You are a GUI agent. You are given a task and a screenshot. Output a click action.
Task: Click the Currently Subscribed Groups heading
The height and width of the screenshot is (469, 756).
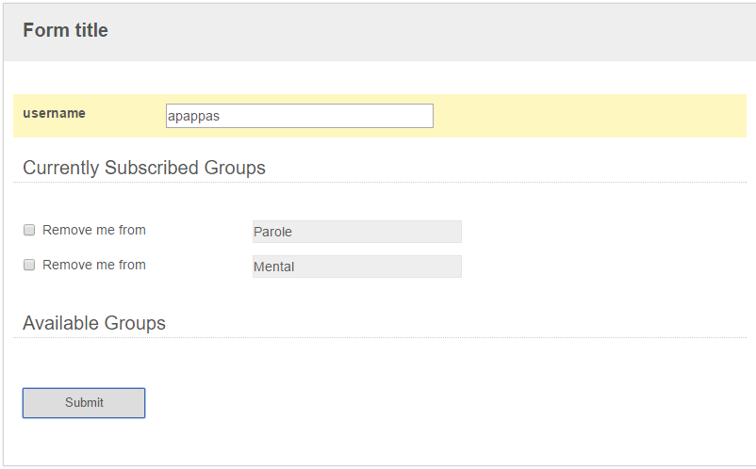point(144,168)
